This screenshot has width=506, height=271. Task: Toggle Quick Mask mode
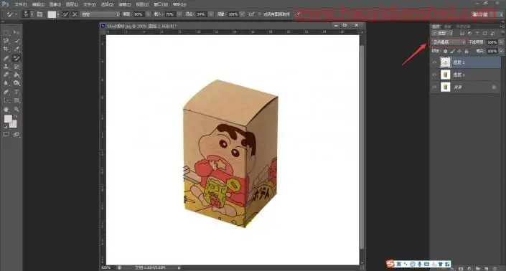6,134
